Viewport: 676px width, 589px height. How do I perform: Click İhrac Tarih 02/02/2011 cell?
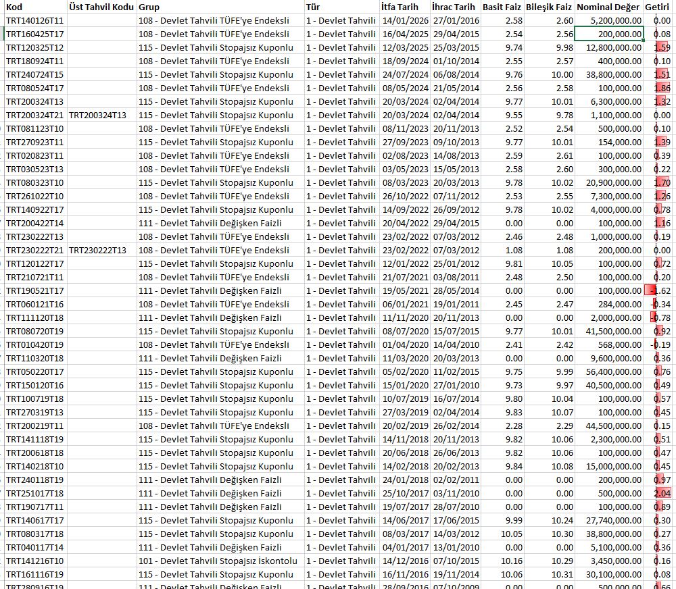[456, 480]
